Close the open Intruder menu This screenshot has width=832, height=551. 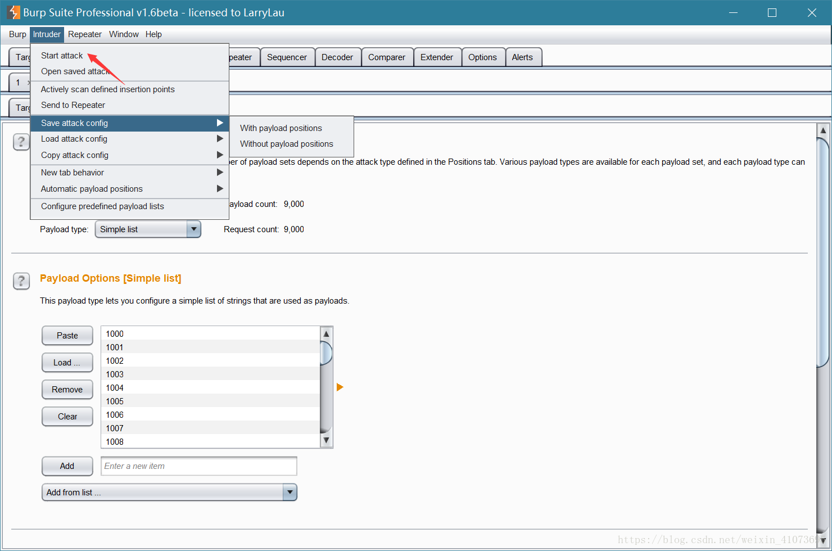click(x=47, y=34)
